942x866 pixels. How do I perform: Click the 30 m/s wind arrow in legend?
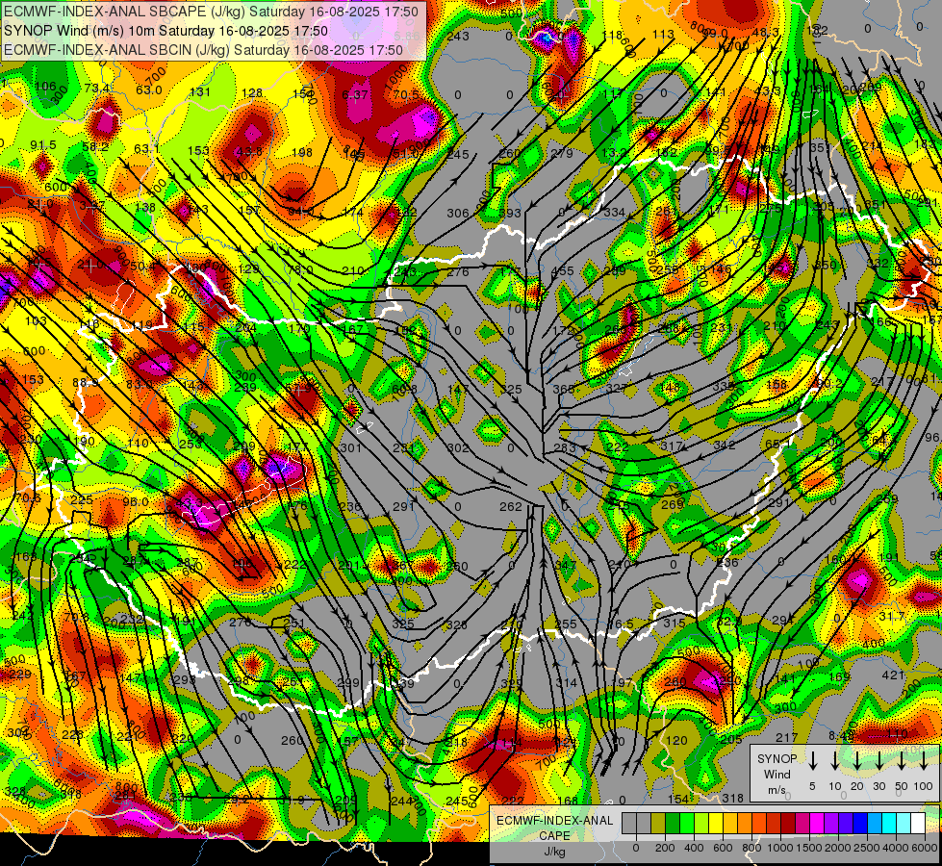[x=878, y=760]
